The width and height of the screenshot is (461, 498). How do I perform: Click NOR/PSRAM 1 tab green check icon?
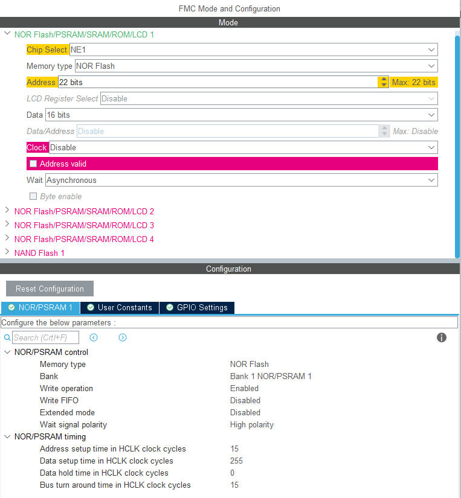coord(11,307)
